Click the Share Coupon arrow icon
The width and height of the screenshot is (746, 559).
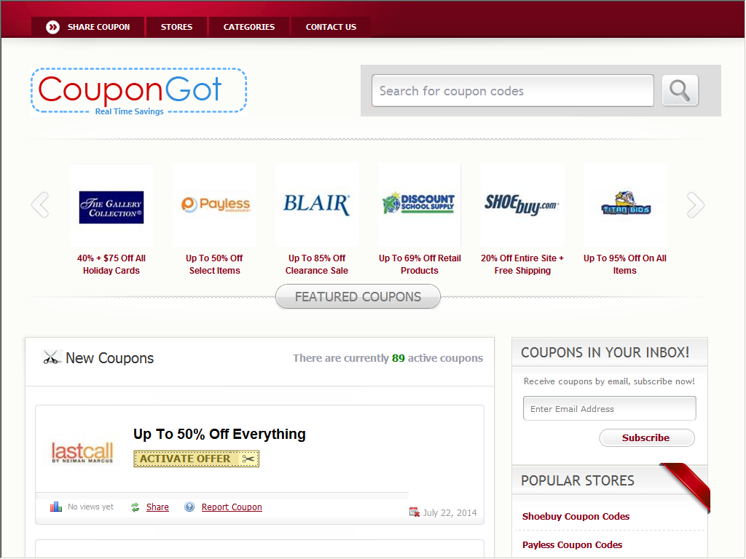pos(52,27)
